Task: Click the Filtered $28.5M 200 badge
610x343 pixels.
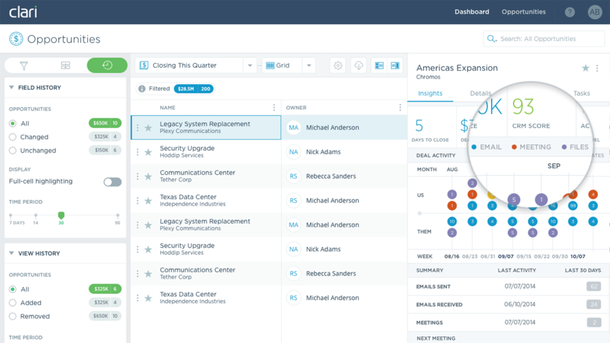Action: [193, 89]
